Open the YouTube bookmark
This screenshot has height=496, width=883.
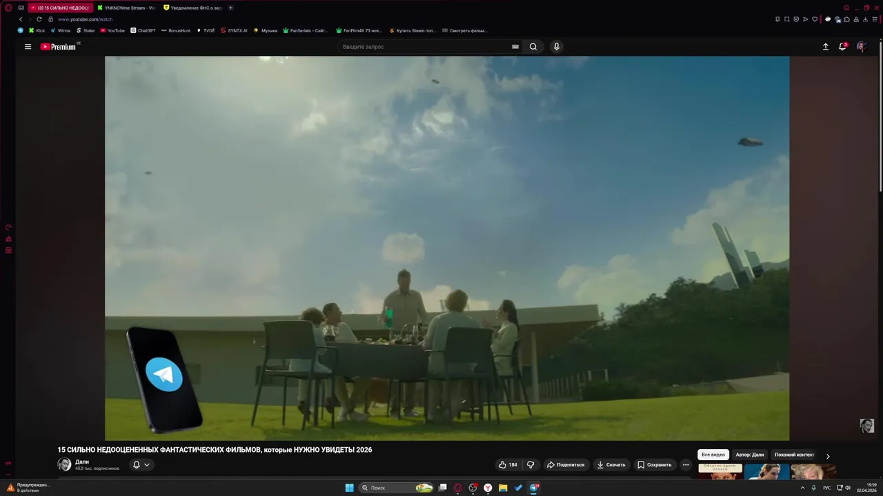(112, 30)
